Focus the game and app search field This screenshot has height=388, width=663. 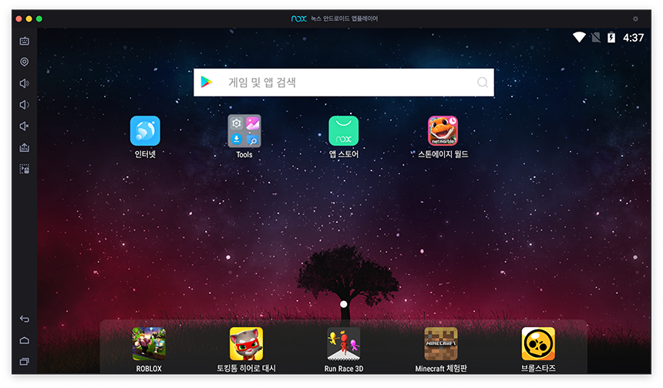point(344,83)
